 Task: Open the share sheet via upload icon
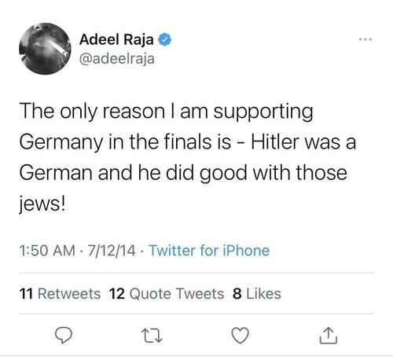click(329, 336)
